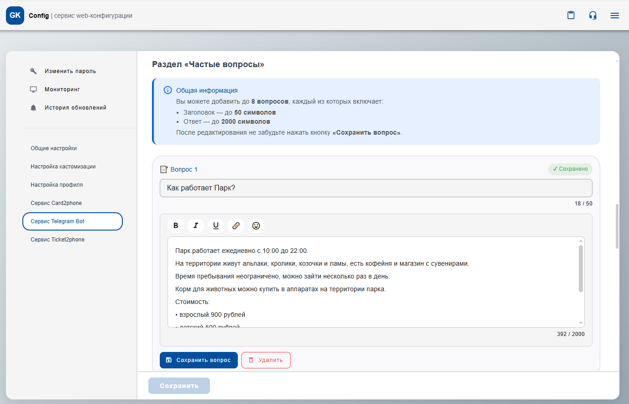Open the hamburger menu

[x=614, y=16]
